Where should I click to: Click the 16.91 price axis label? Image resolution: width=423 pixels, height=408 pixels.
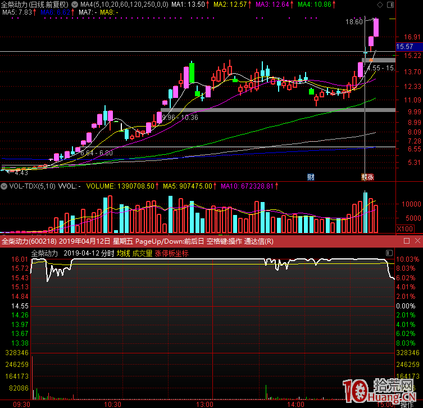(x=412, y=37)
